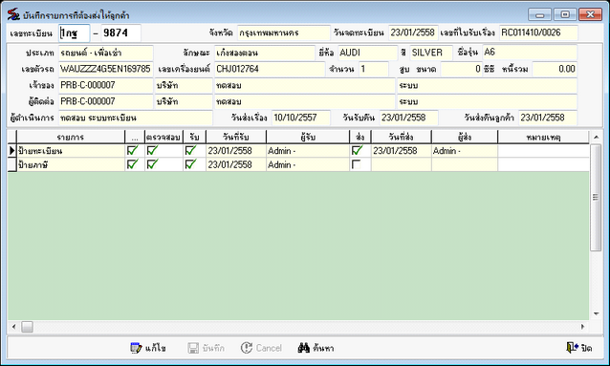This screenshot has width=610, height=366.
Task: Toggle ส่ง checkbox in ป้ายภาษี row
Action: [x=356, y=164]
